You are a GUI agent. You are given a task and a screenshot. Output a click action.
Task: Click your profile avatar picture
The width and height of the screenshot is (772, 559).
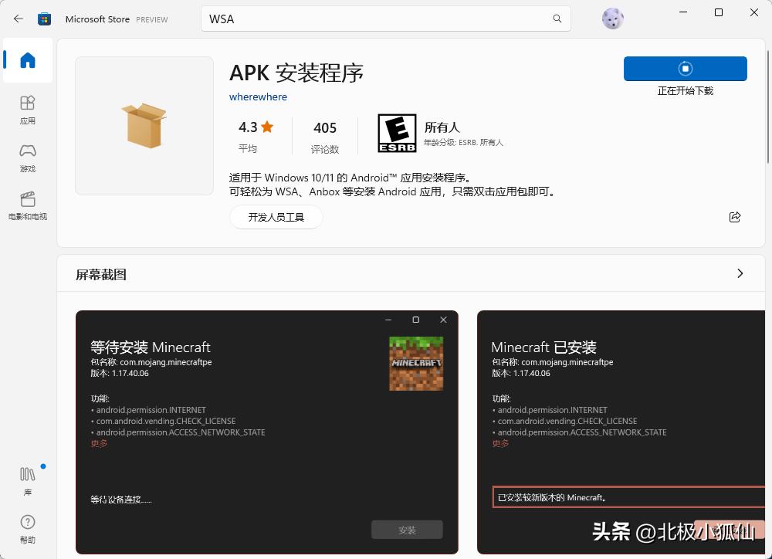[612, 18]
